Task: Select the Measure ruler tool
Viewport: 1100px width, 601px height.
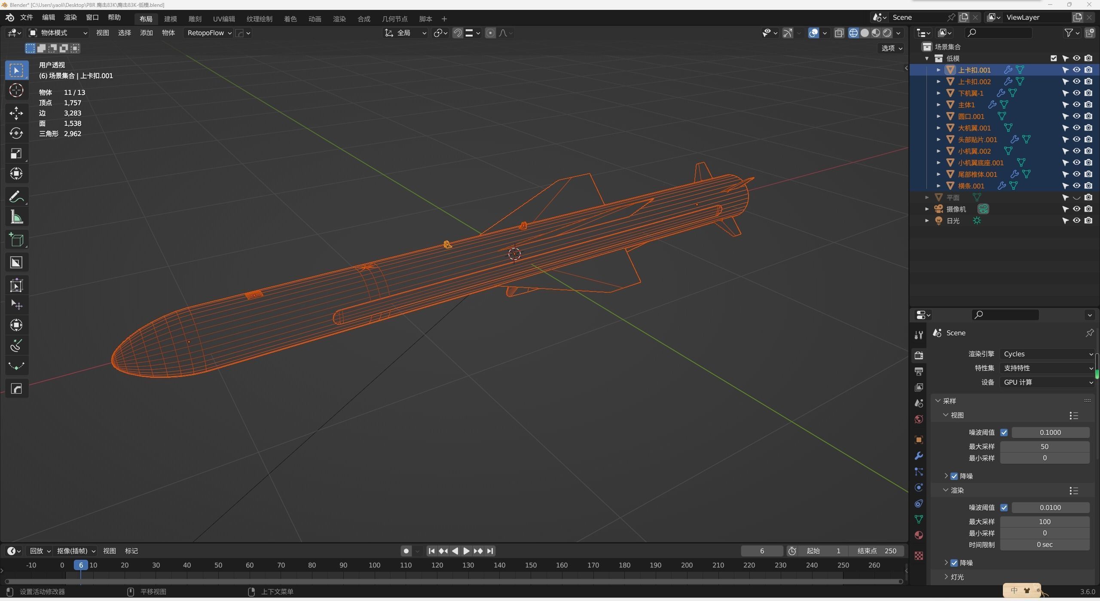Action: click(x=16, y=217)
